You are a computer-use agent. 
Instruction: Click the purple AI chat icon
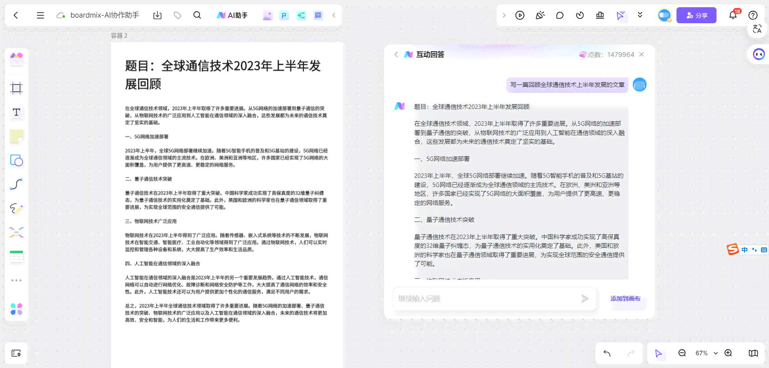click(318, 16)
